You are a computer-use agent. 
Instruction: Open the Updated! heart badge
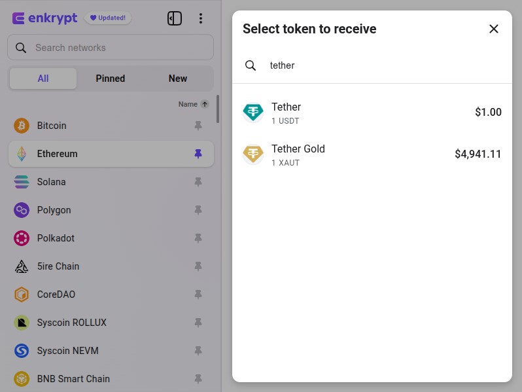point(108,18)
